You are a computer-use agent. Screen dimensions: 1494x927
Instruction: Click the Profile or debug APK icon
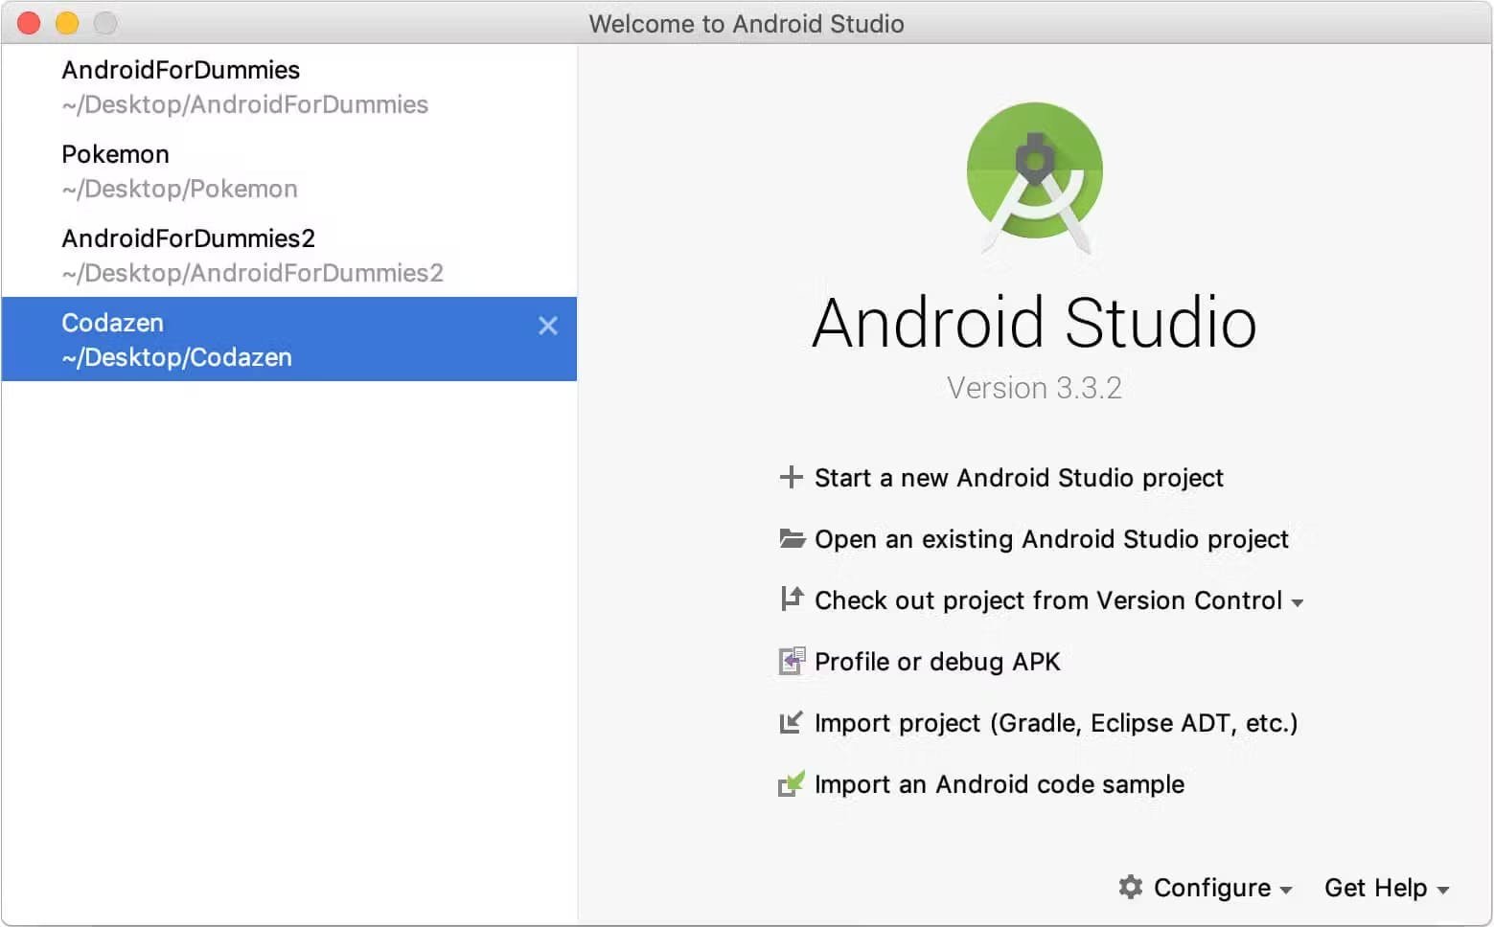(x=792, y=661)
